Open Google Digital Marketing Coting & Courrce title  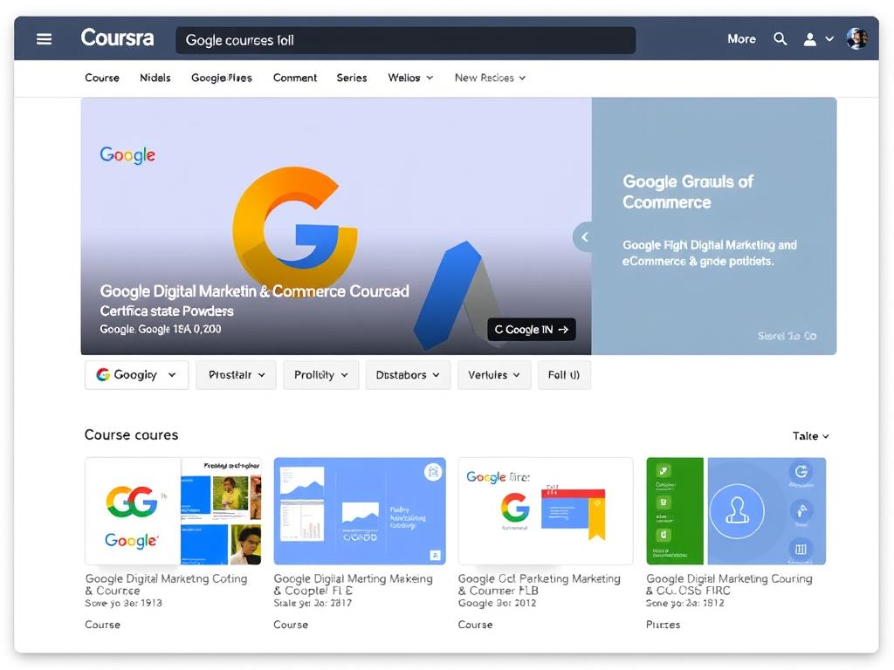(x=166, y=585)
